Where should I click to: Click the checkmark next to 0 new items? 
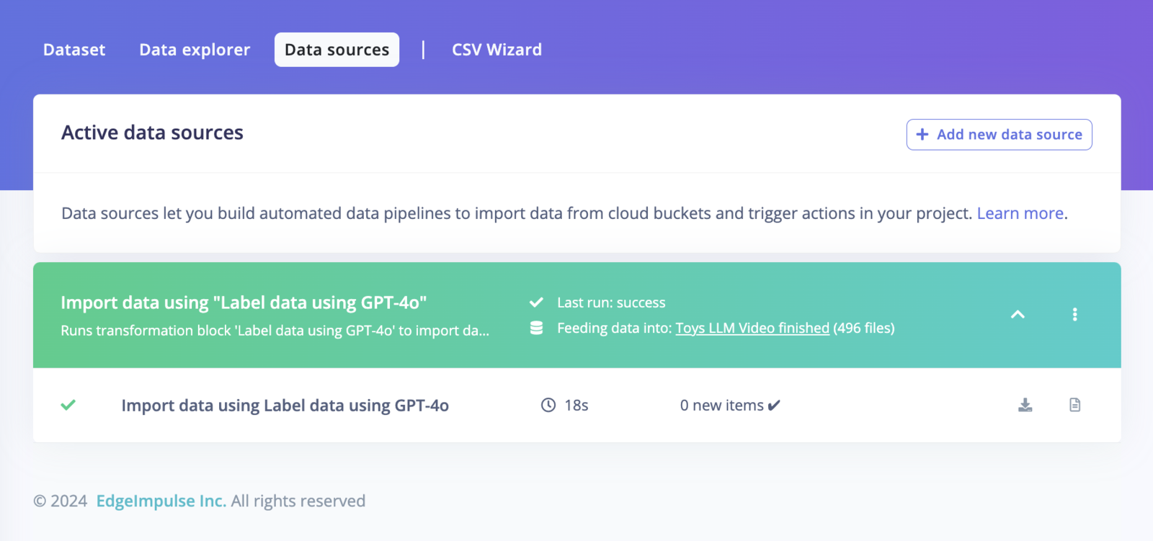coord(774,406)
